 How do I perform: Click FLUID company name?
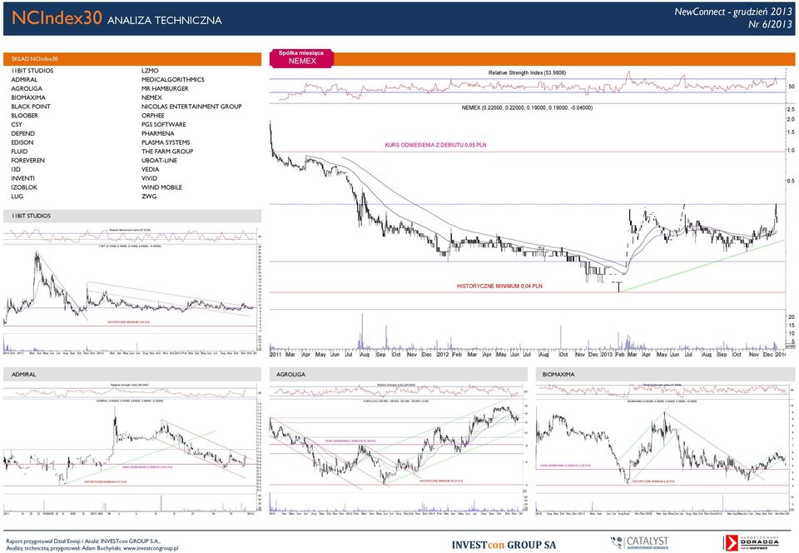19,152
